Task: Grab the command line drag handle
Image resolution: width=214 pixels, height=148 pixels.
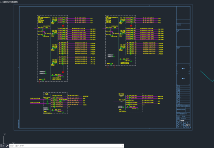Action: (1, 146)
